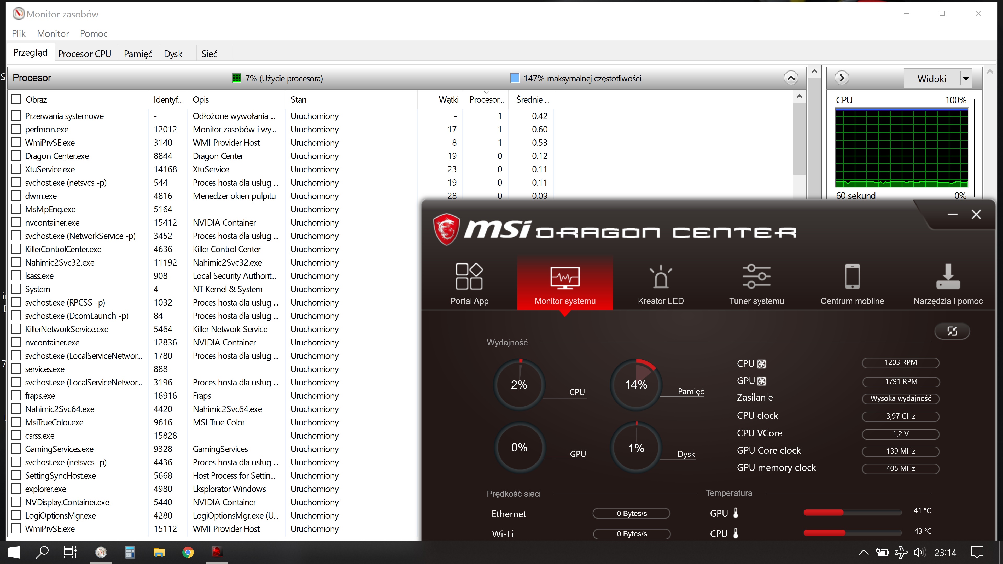Viewport: 1003px width, 564px height.
Task: Check the KillerControlCenter.exe checkbox
Action: [x=16, y=249]
